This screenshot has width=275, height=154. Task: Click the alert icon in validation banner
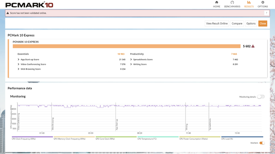8,13
